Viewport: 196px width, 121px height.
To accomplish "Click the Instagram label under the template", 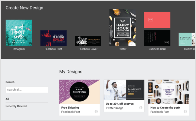I will coord(19,49).
